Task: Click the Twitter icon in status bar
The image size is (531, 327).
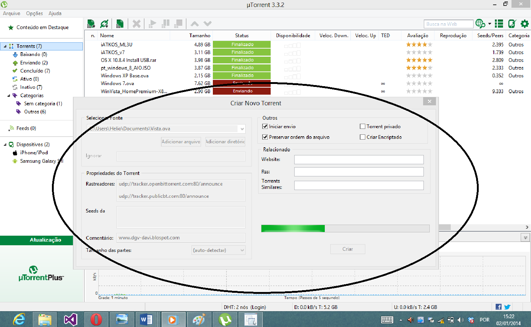Action: (507, 307)
